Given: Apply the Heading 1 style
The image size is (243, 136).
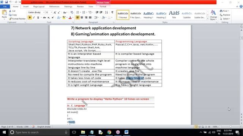Looking at the screenshot, I should point(148,15).
